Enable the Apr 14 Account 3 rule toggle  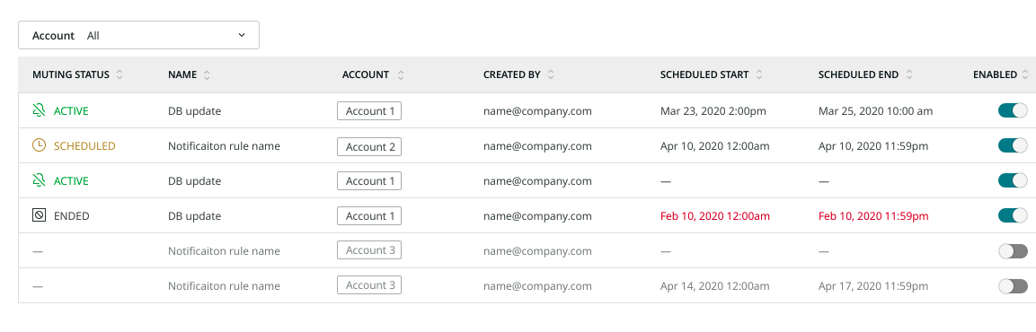pos(1013,286)
